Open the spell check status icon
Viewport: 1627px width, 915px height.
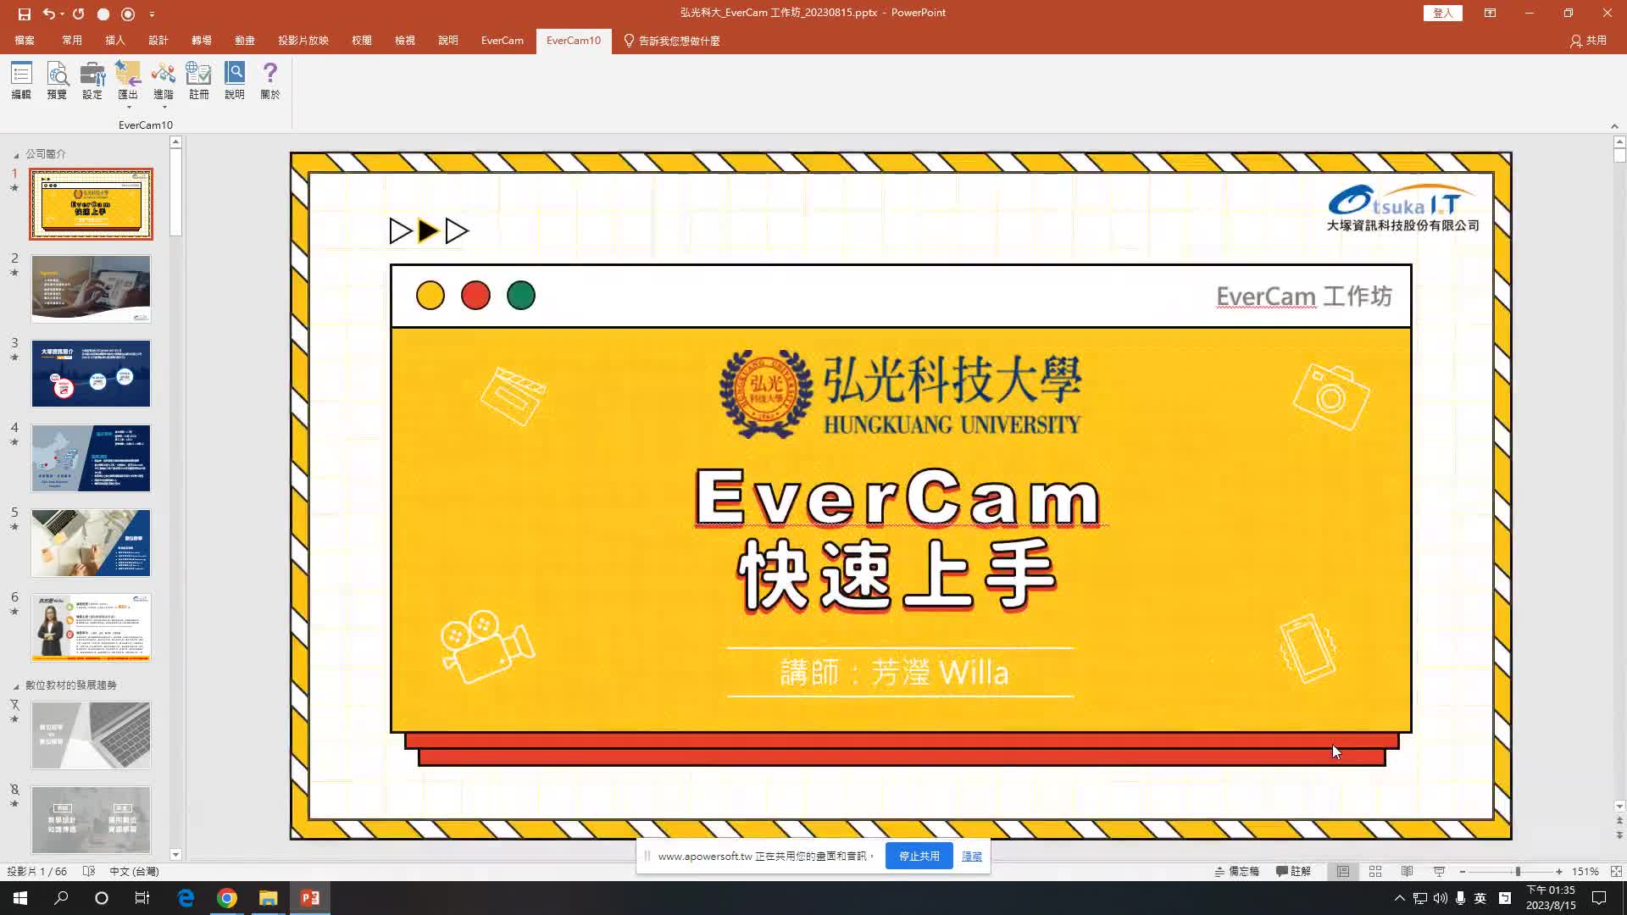[x=89, y=871]
